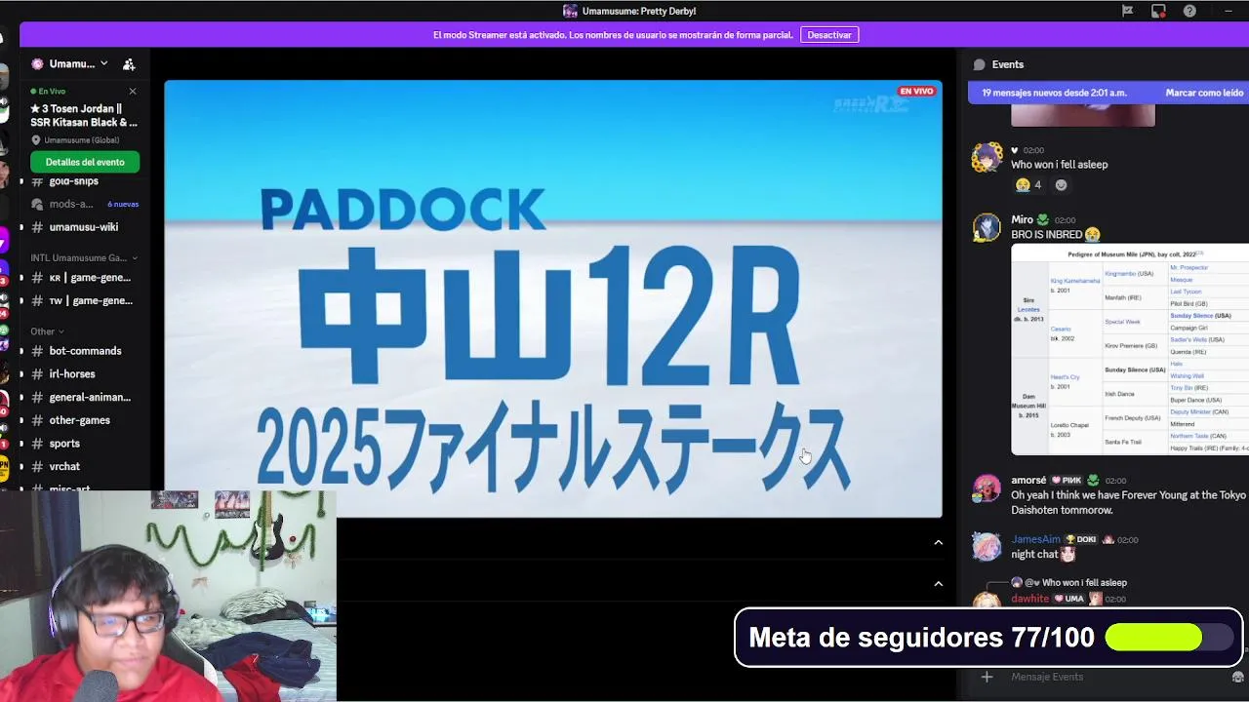Open the attach plus icon in message box
The height and width of the screenshot is (702, 1249).
pos(987,677)
